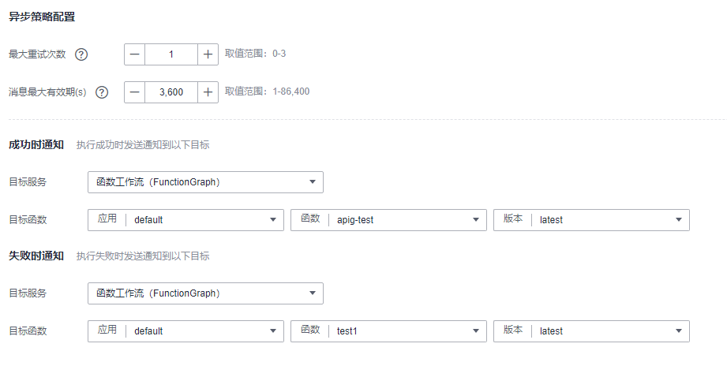
Task: Open 目标服务 dropdown under 成功时通知
Action: [x=205, y=182]
